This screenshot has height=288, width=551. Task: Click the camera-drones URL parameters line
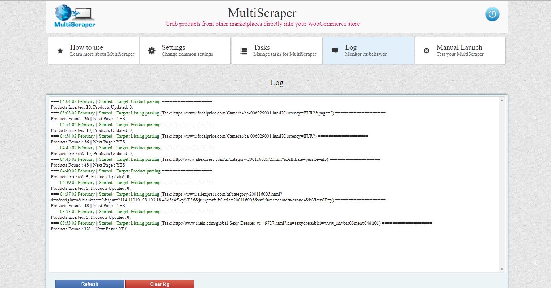(x=218, y=200)
